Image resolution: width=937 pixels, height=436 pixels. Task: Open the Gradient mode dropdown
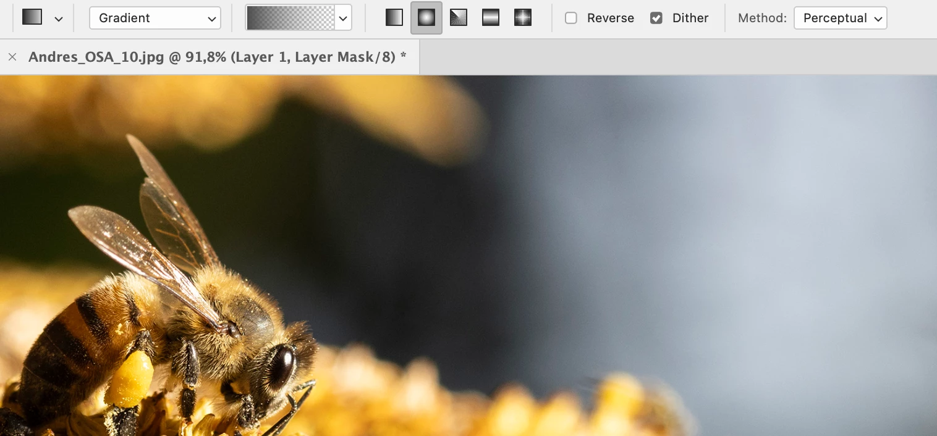[x=155, y=18]
